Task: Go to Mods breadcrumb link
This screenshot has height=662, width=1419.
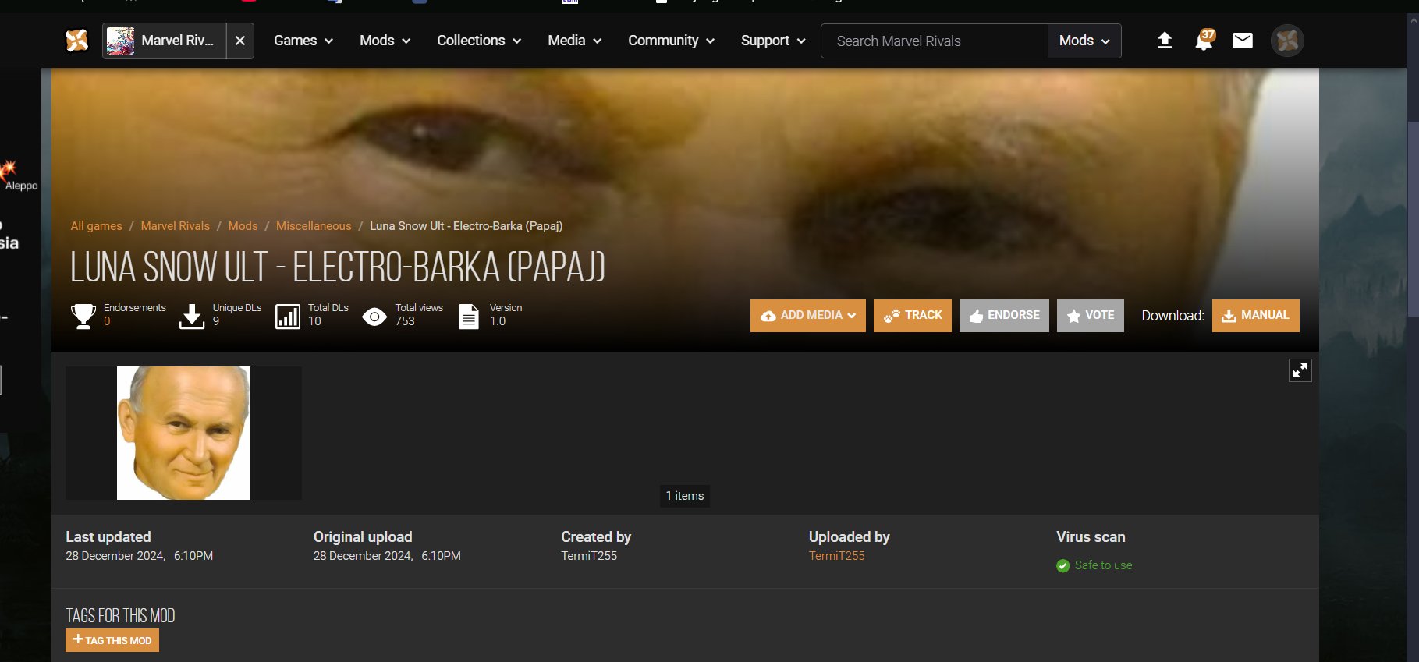Action: [x=243, y=225]
